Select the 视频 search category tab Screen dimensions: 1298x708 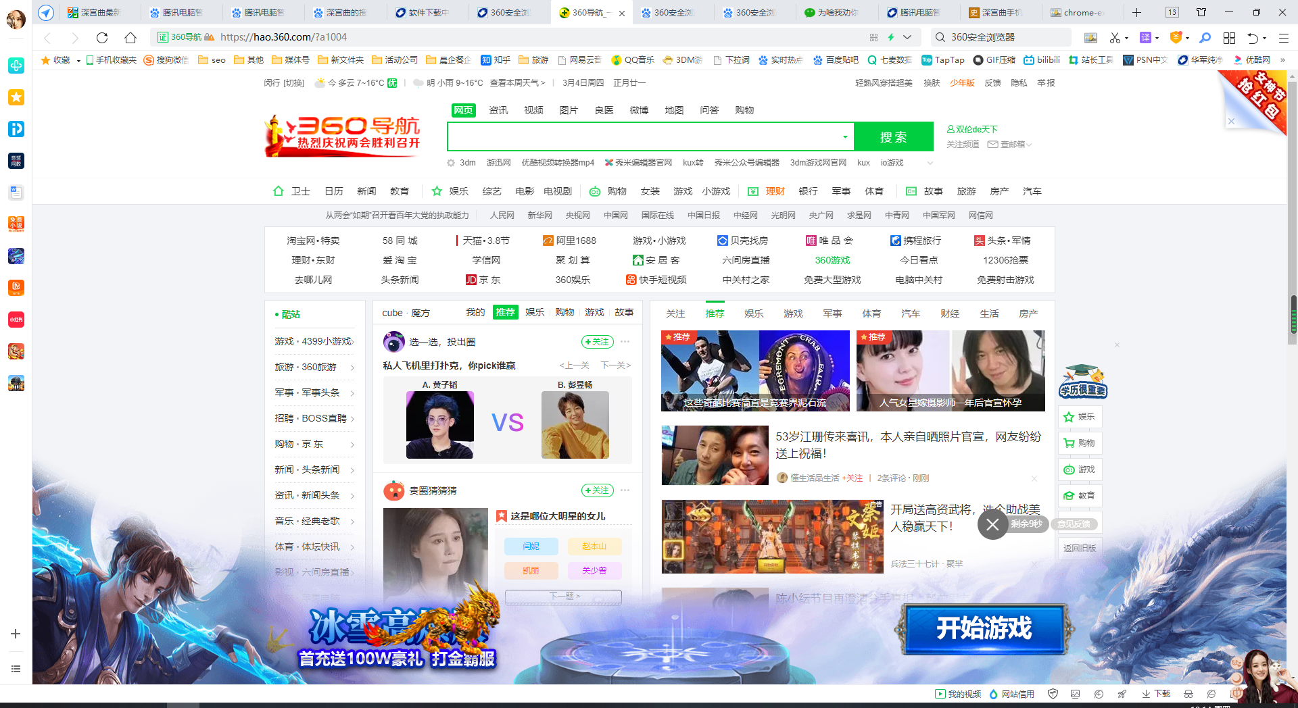[x=533, y=110]
